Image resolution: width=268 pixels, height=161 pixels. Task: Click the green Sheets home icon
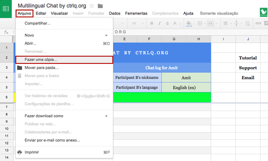(x=6, y=9)
